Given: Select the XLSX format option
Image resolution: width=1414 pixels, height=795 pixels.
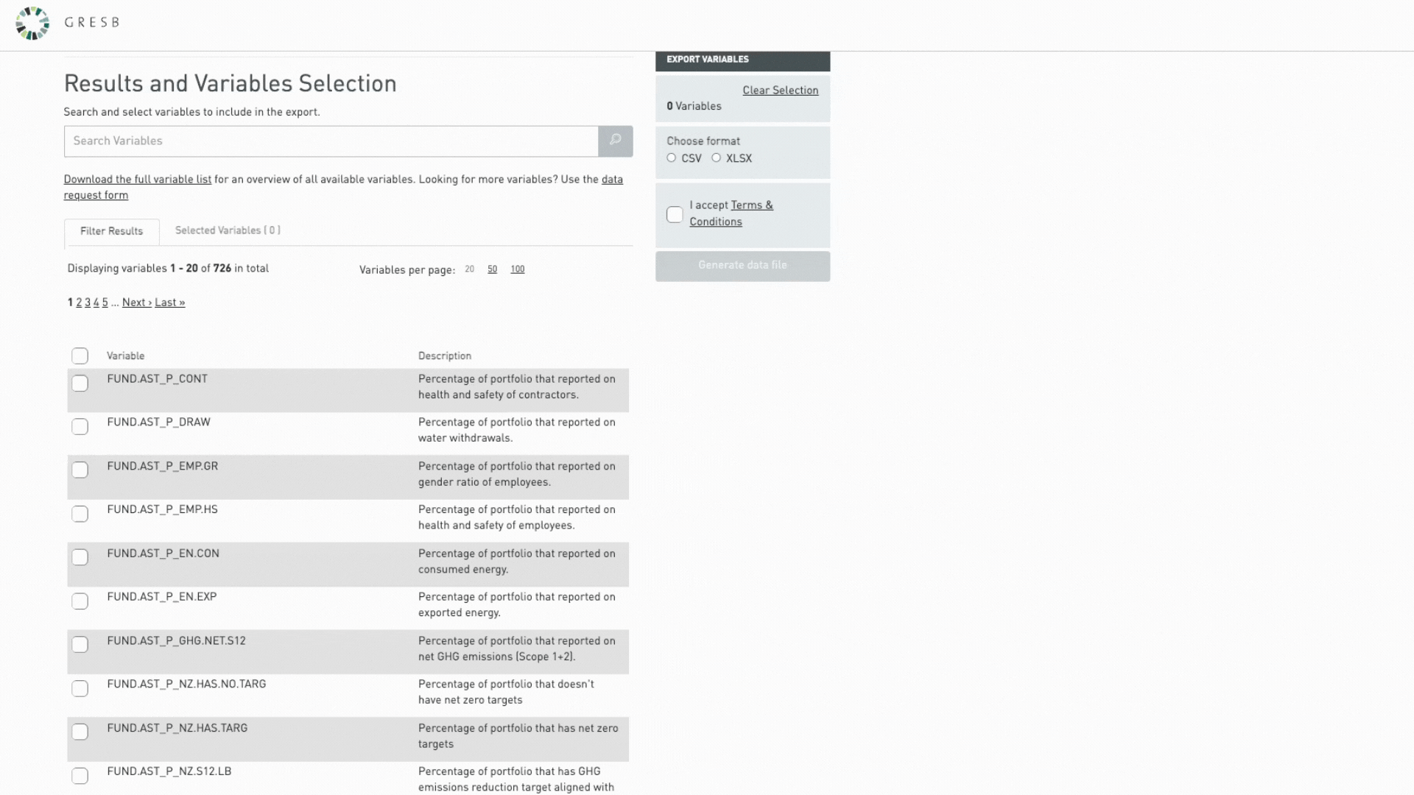Looking at the screenshot, I should tap(716, 158).
